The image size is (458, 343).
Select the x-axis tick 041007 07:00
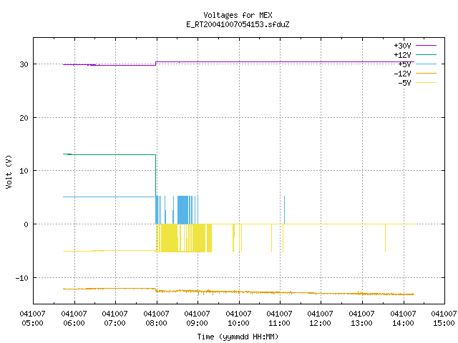pyautogui.click(x=114, y=319)
